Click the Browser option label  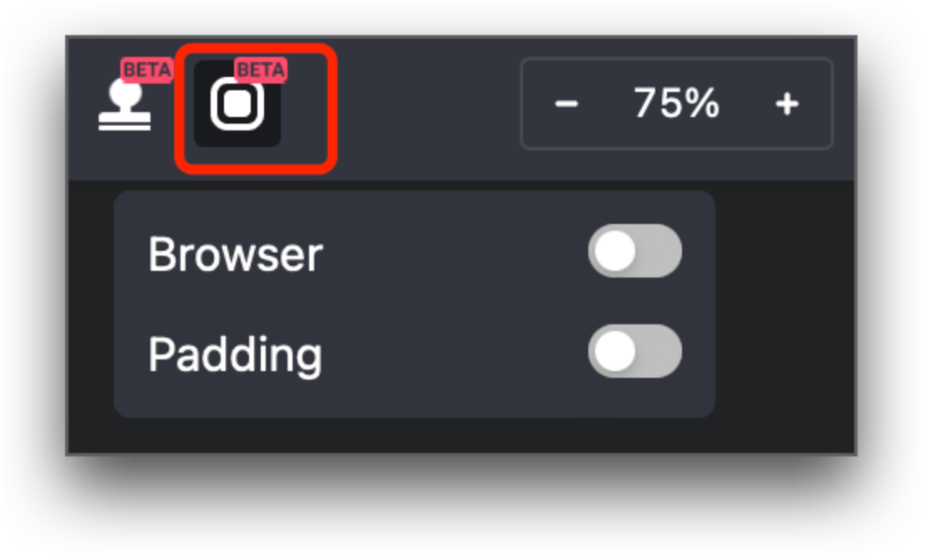click(235, 254)
